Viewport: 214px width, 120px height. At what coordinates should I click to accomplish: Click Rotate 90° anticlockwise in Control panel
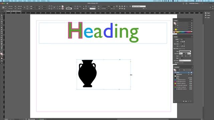(x=51, y=6)
